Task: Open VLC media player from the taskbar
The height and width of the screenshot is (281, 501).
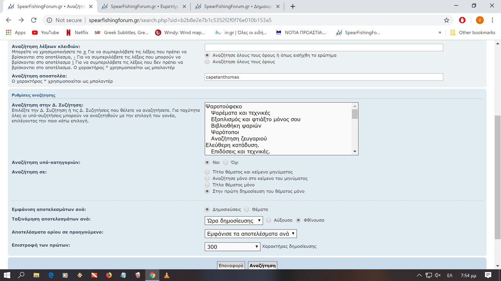Action: 167,275
